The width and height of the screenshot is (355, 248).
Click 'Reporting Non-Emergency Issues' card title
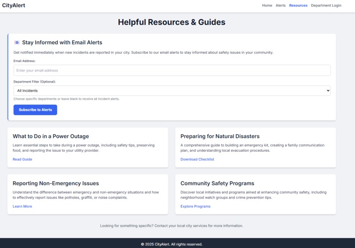55,183
